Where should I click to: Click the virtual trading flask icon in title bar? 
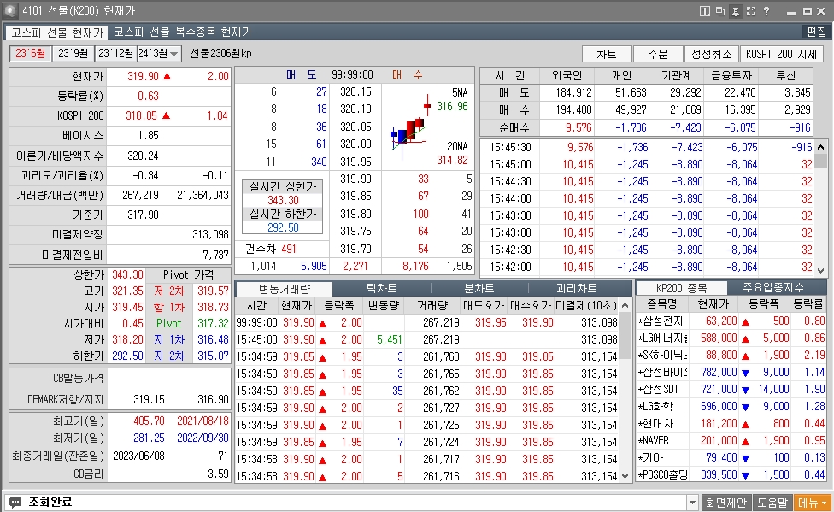(736, 9)
